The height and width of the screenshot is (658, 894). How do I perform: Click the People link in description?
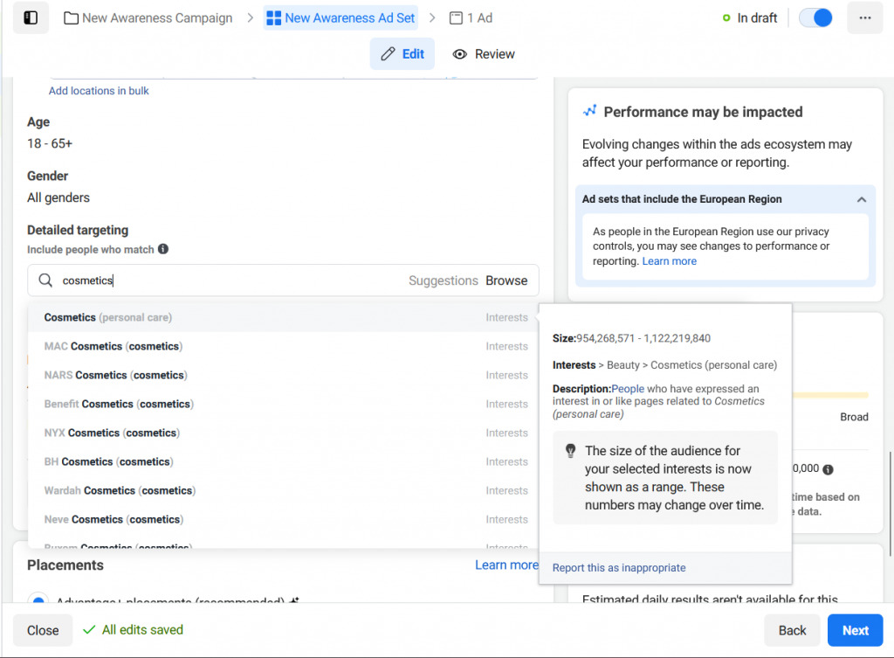(628, 389)
